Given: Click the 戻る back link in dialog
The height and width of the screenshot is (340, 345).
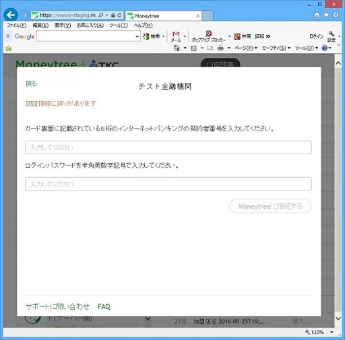Looking at the screenshot, I should 31,83.
